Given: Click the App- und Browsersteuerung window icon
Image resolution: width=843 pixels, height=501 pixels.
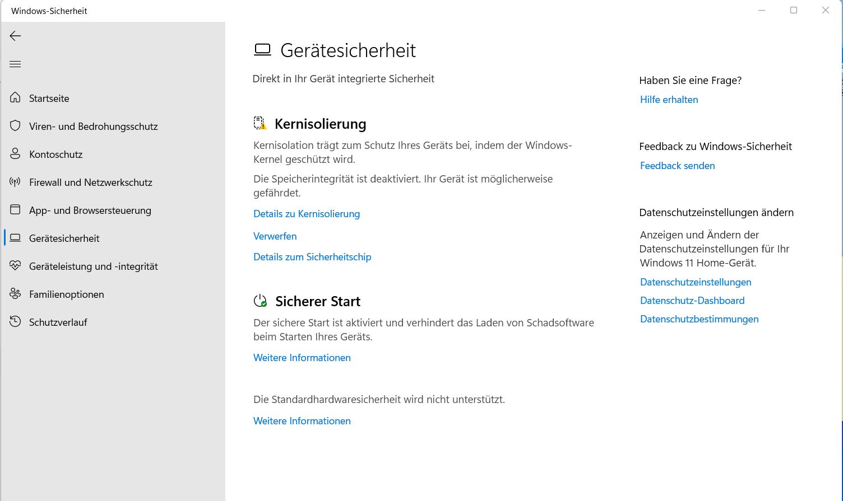Looking at the screenshot, I should click(x=15, y=210).
